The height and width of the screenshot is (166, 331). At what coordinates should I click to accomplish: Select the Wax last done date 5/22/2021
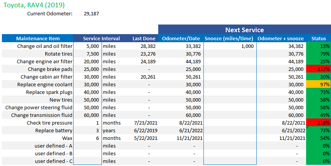click(x=145, y=138)
